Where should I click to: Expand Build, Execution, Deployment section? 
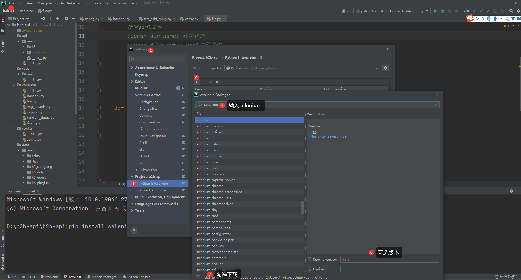[x=132, y=197]
